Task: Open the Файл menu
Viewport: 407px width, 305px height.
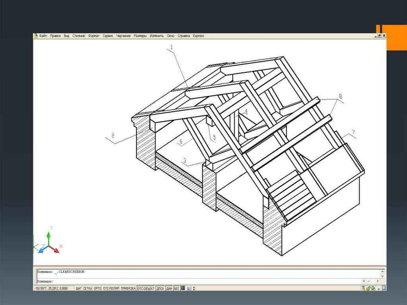Action: tap(43, 36)
